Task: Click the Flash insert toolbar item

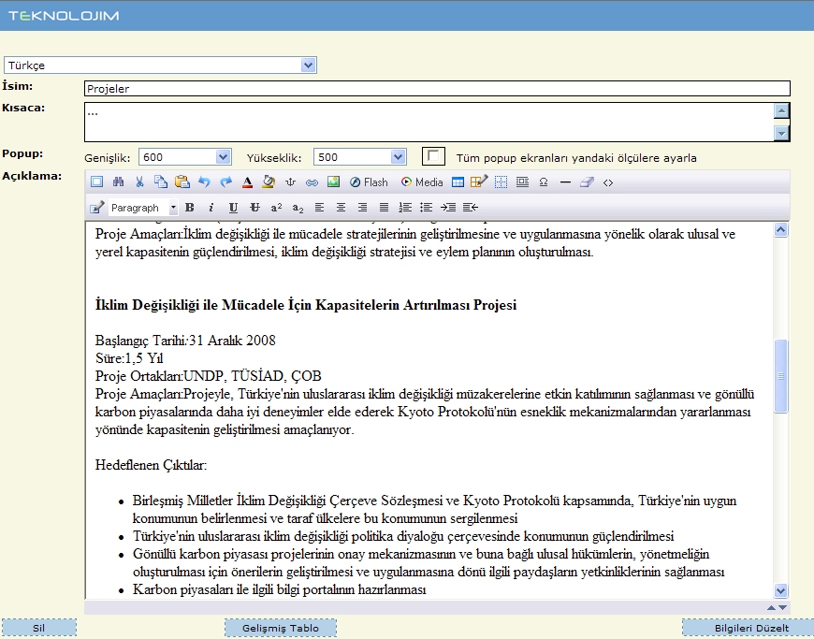Action: (369, 182)
